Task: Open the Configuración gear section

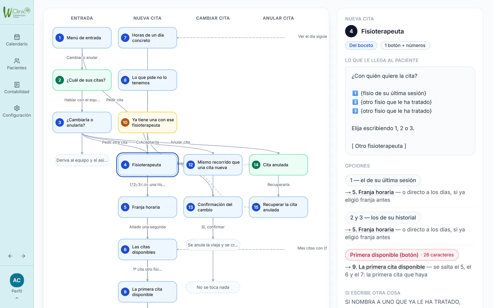Action: click(17, 111)
